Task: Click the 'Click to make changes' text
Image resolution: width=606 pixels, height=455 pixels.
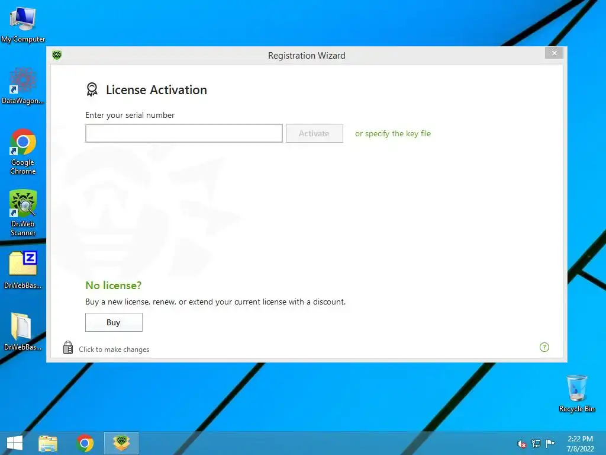Action: (x=114, y=350)
